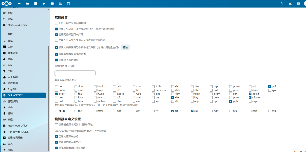Uncheck the pptx format checkbox
The height and width of the screenshot is (152, 306).
[231, 101]
